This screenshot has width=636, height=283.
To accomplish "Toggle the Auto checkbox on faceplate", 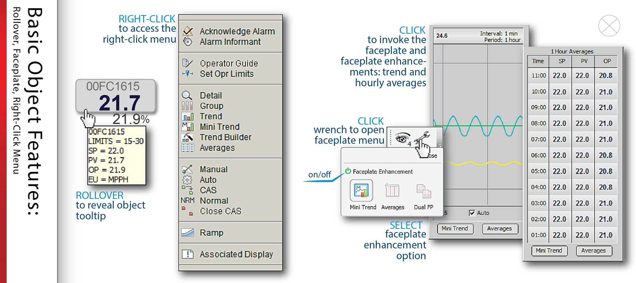I will pyautogui.click(x=472, y=213).
